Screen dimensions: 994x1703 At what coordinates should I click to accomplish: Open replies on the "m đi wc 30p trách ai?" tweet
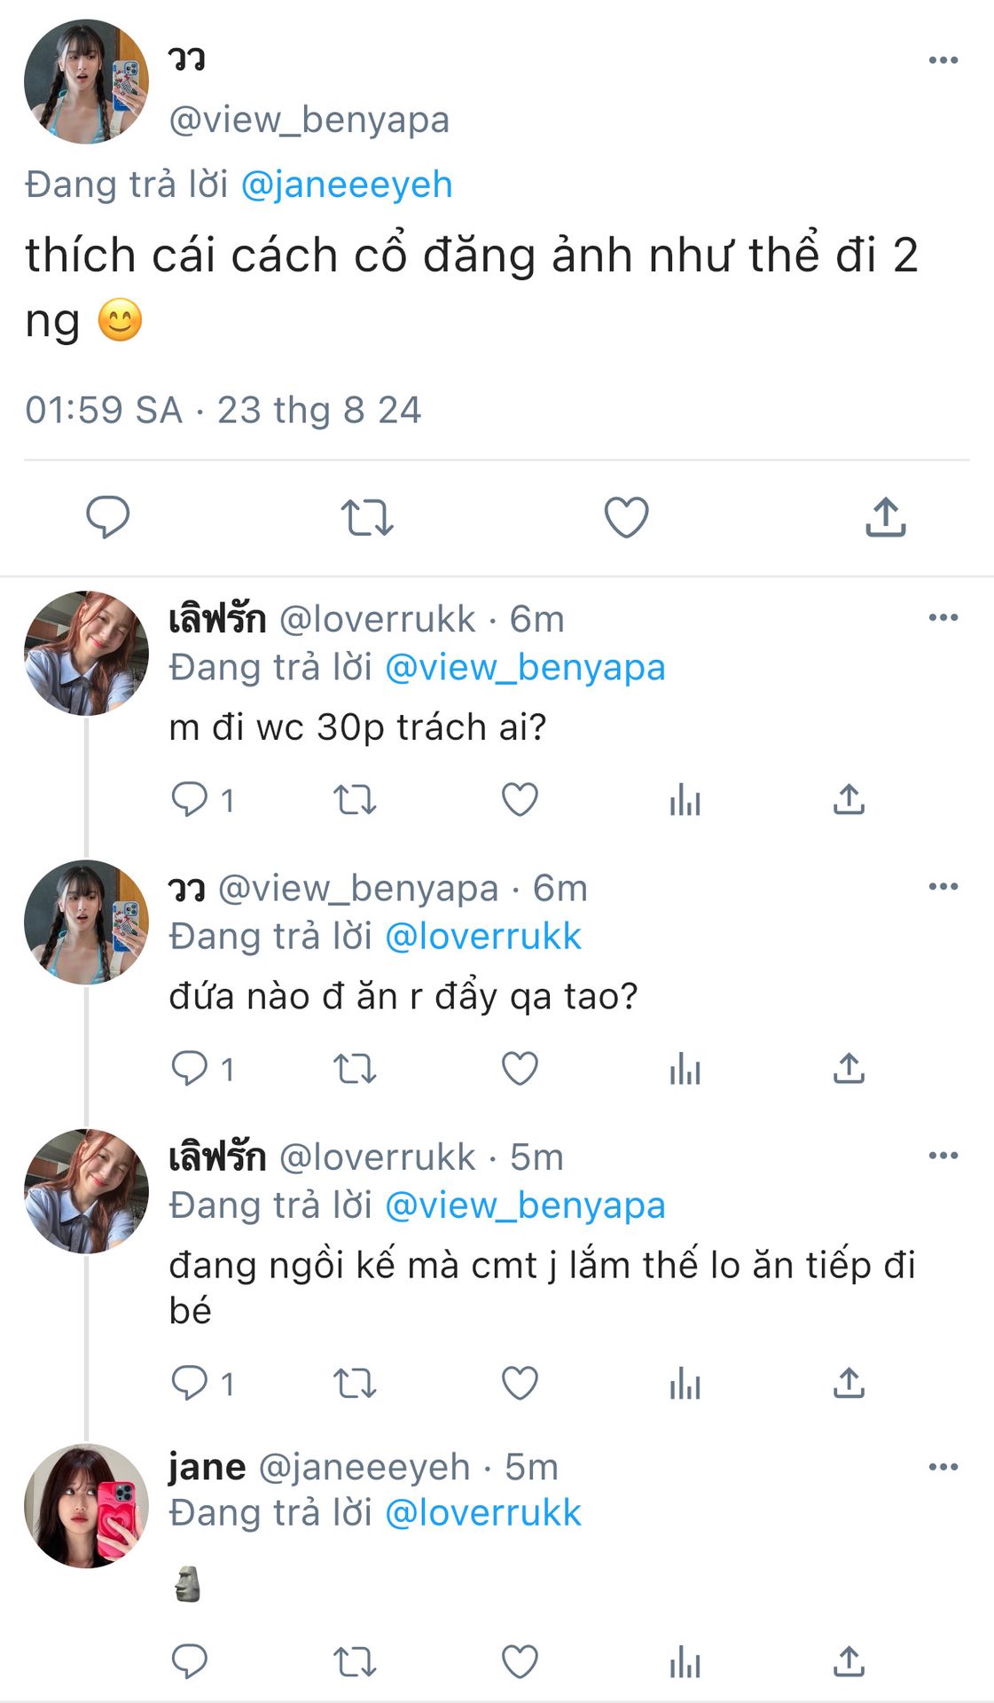tap(189, 800)
